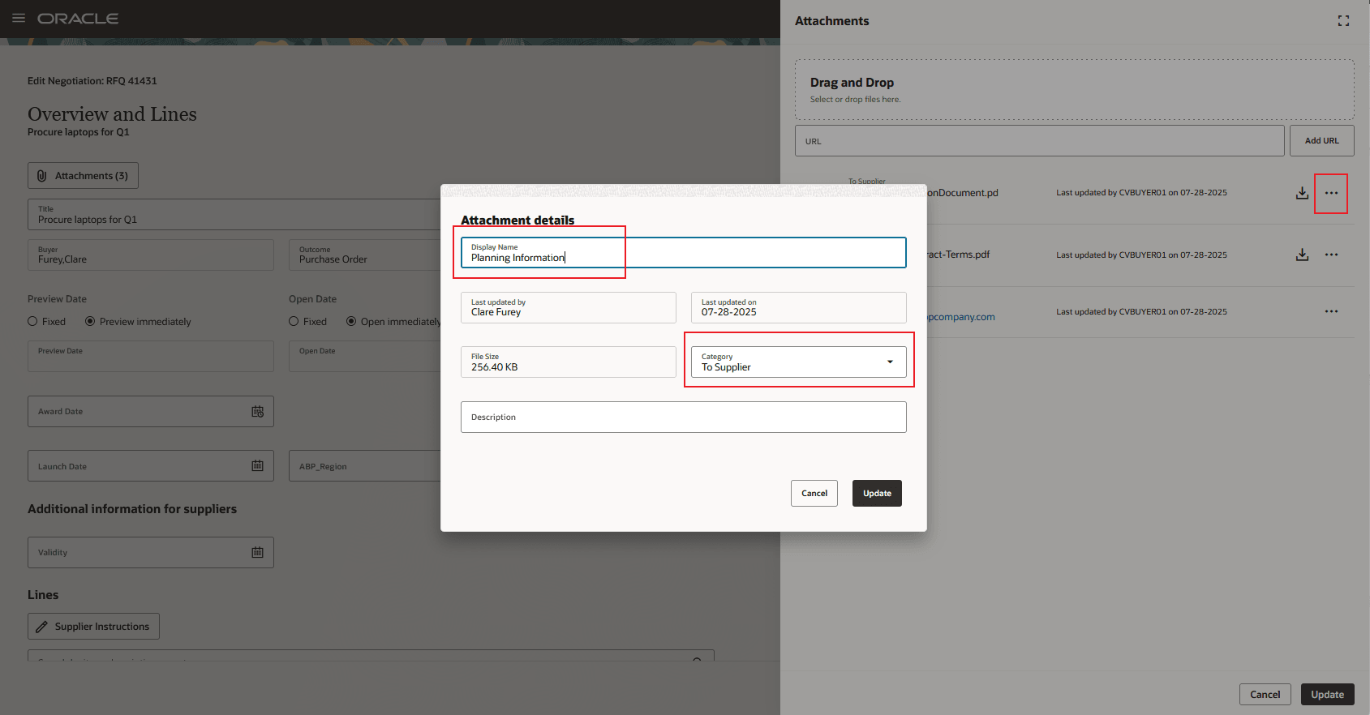Image resolution: width=1370 pixels, height=715 pixels.
Task: Click the Outcome field
Action: click(x=364, y=255)
